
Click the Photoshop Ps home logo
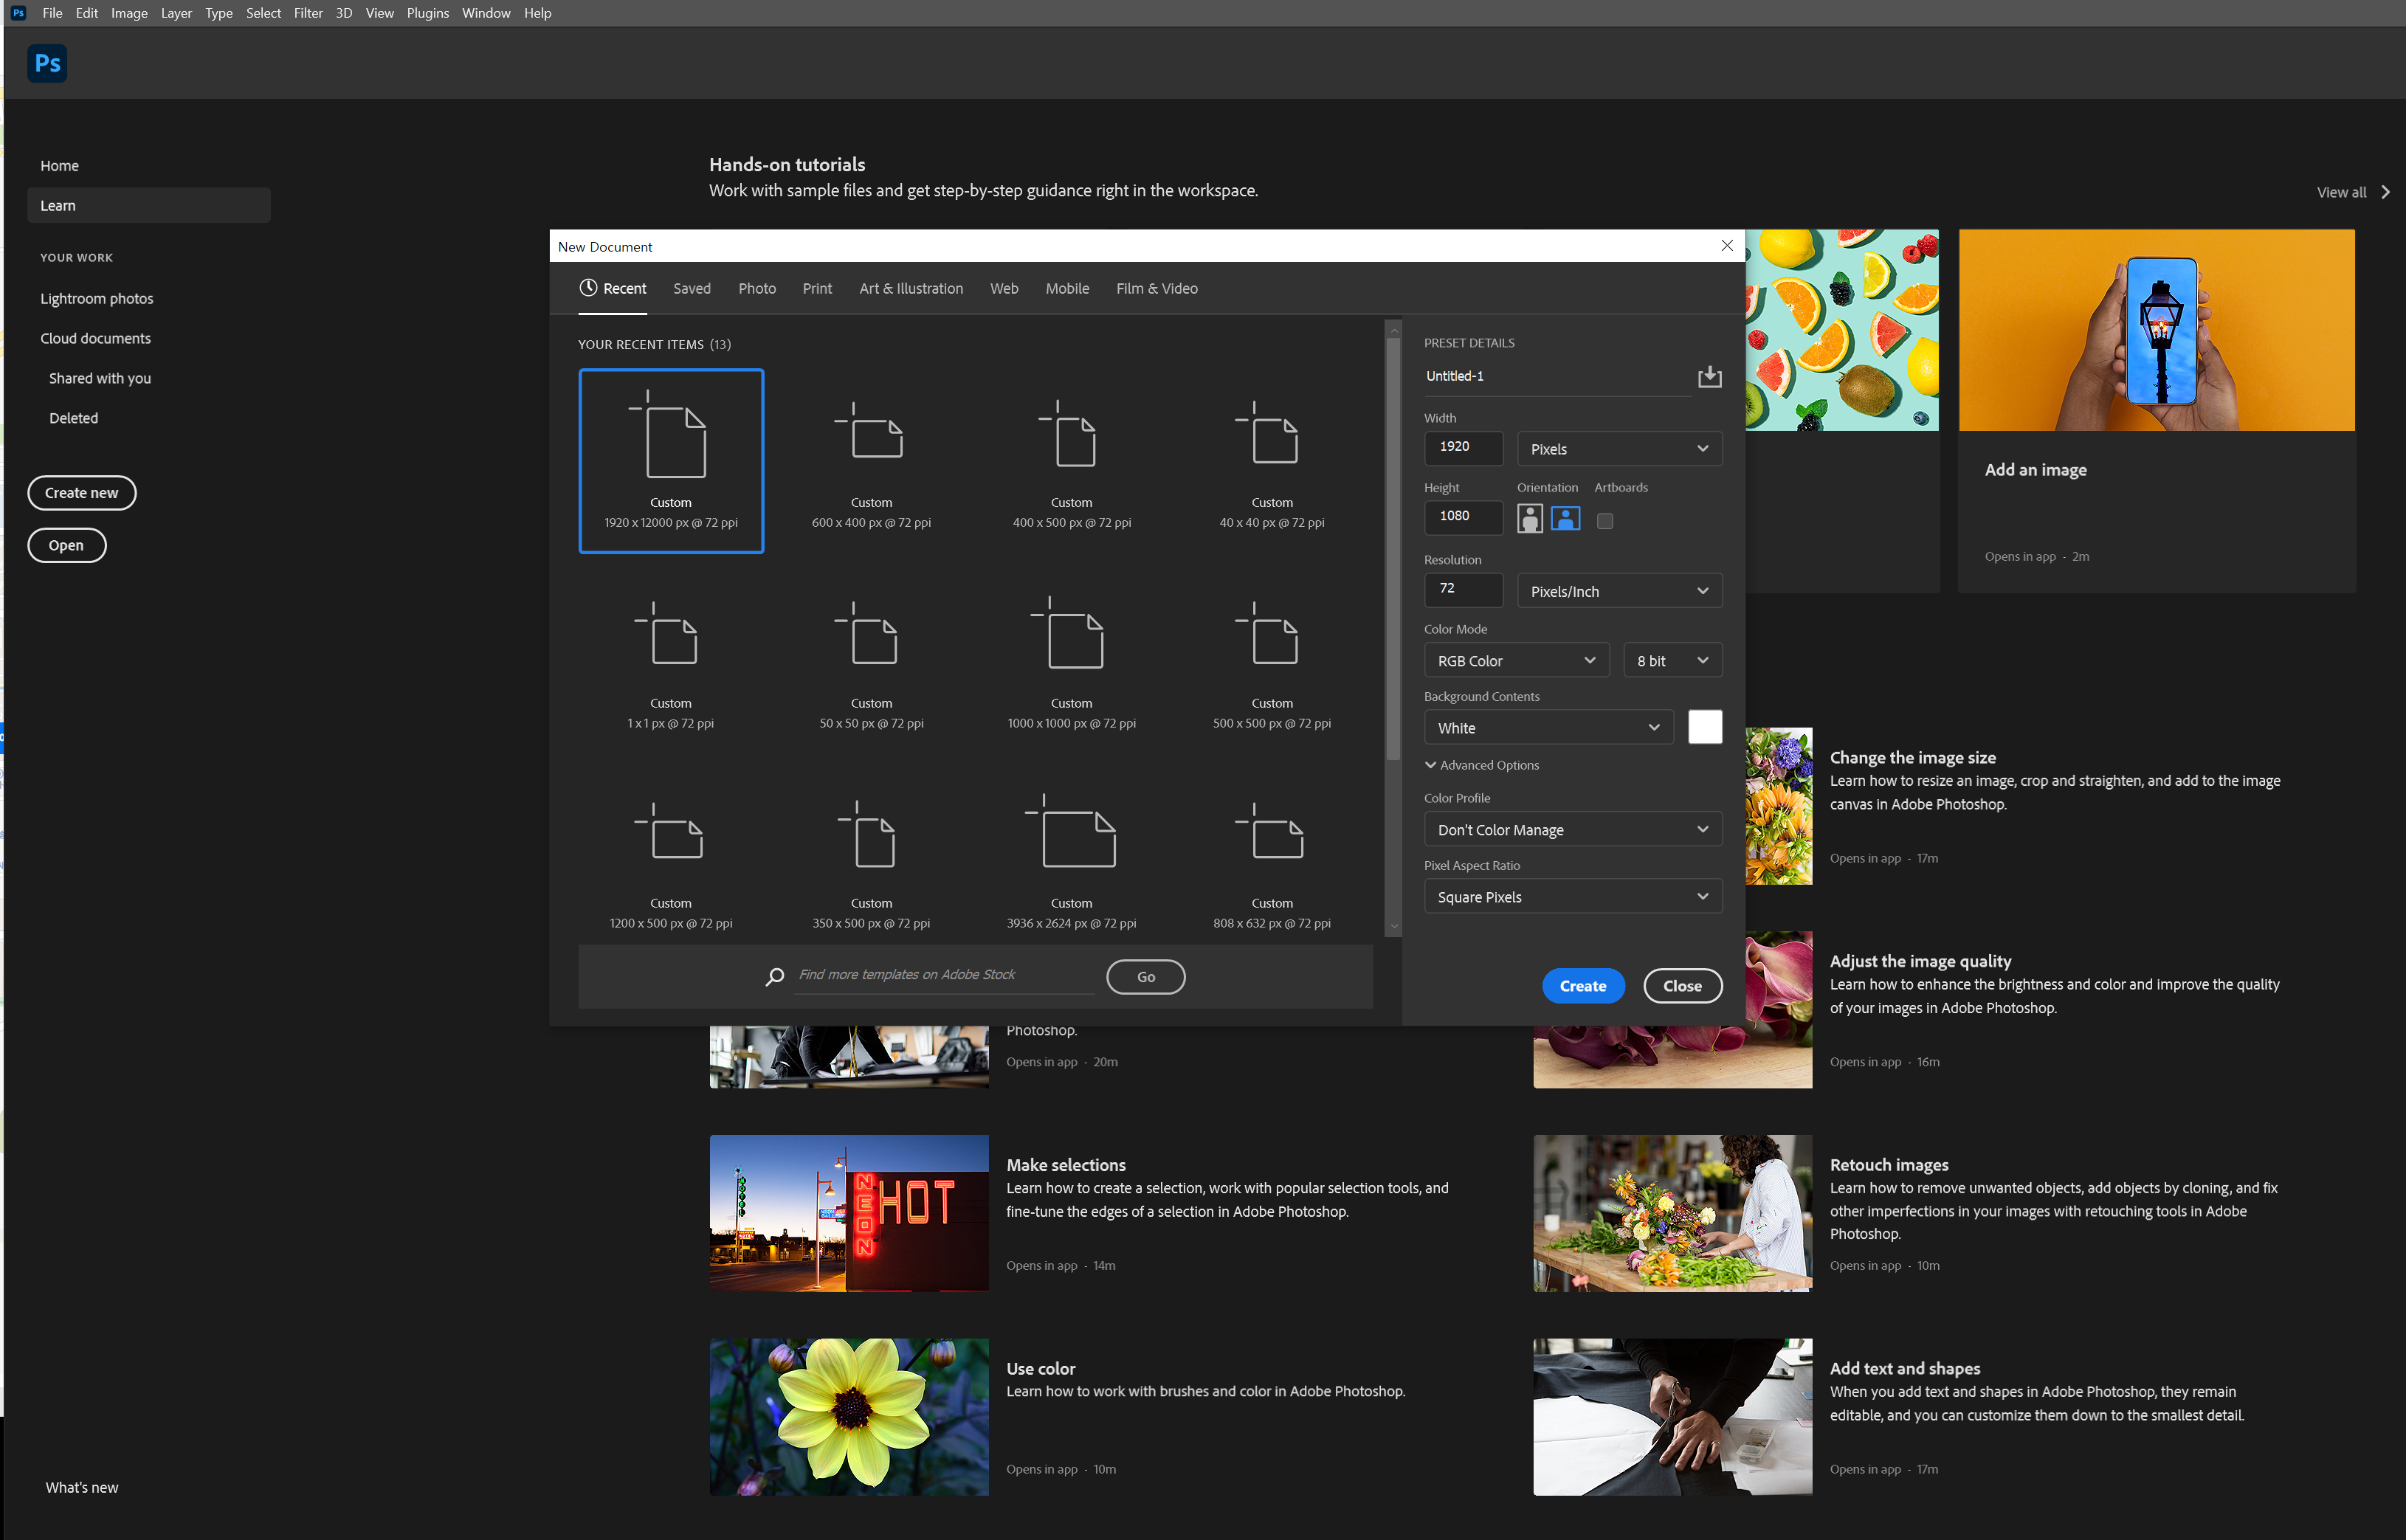[x=47, y=63]
